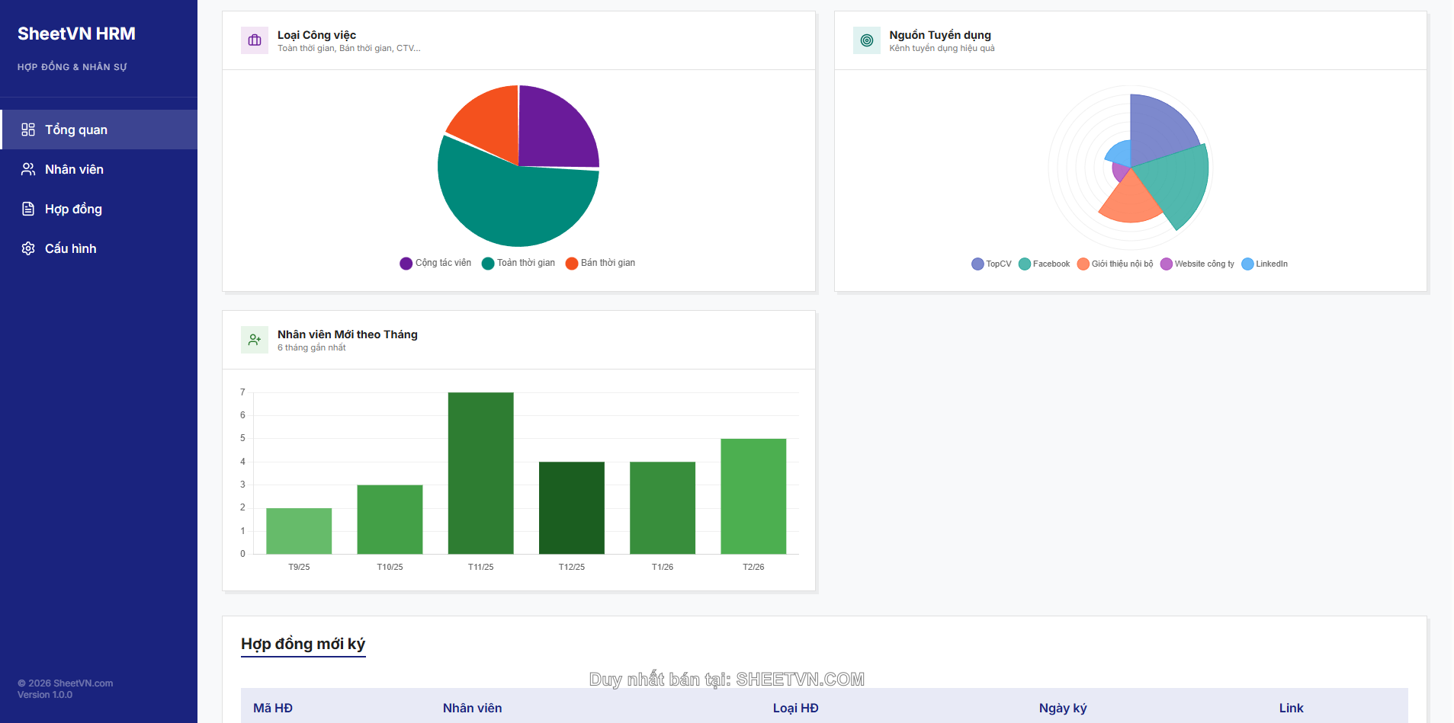The height and width of the screenshot is (723, 1454).
Task: Click the Tổng quan dashboard grid icon
Action: coord(28,130)
